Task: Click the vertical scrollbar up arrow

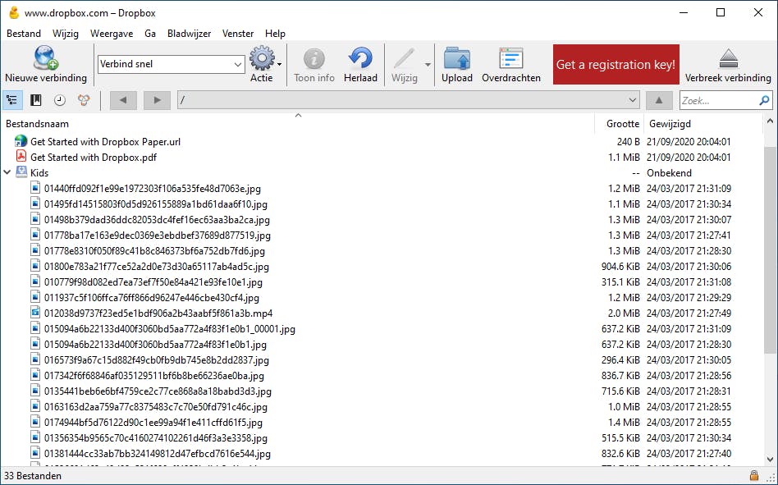Action: pyautogui.click(x=770, y=121)
